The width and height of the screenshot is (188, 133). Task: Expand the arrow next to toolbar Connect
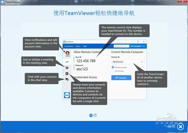pos(144,46)
